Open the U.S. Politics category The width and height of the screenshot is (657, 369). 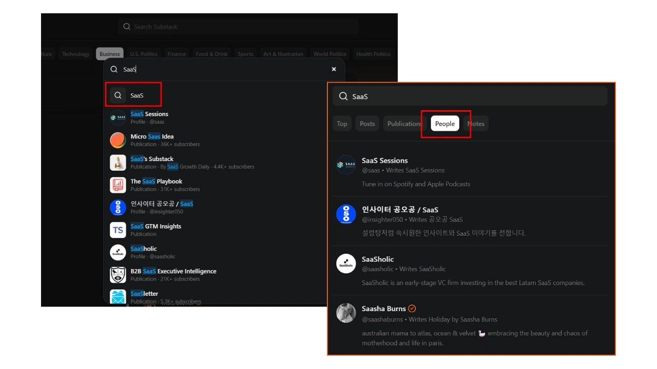(144, 54)
